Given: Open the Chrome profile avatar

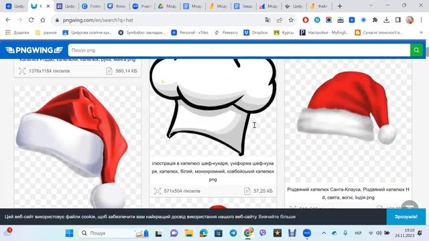Looking at the screenshot, I should pos(410,20).
